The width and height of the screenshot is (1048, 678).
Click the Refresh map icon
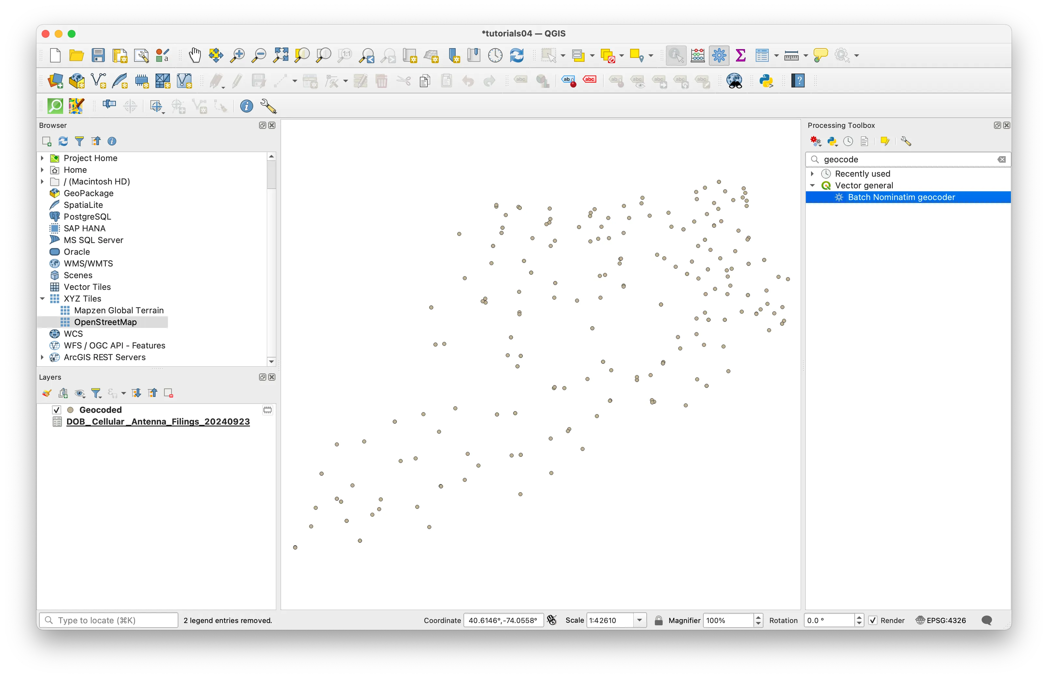point(517,55)
